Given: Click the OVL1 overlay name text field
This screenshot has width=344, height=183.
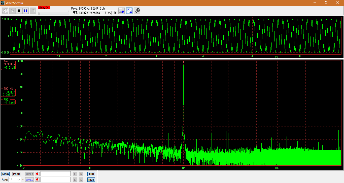Looking at the screenshot, I should (x=56, y=174).
